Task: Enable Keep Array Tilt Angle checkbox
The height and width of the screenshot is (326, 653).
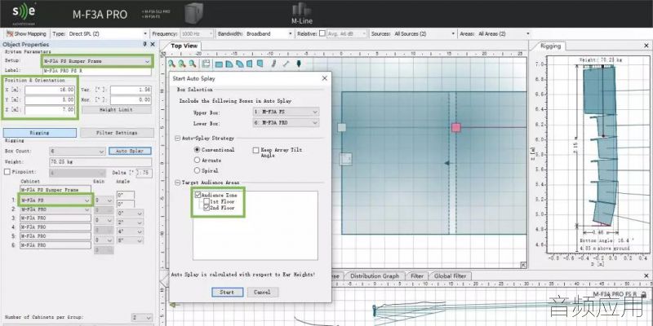Action: click(255, 150)
